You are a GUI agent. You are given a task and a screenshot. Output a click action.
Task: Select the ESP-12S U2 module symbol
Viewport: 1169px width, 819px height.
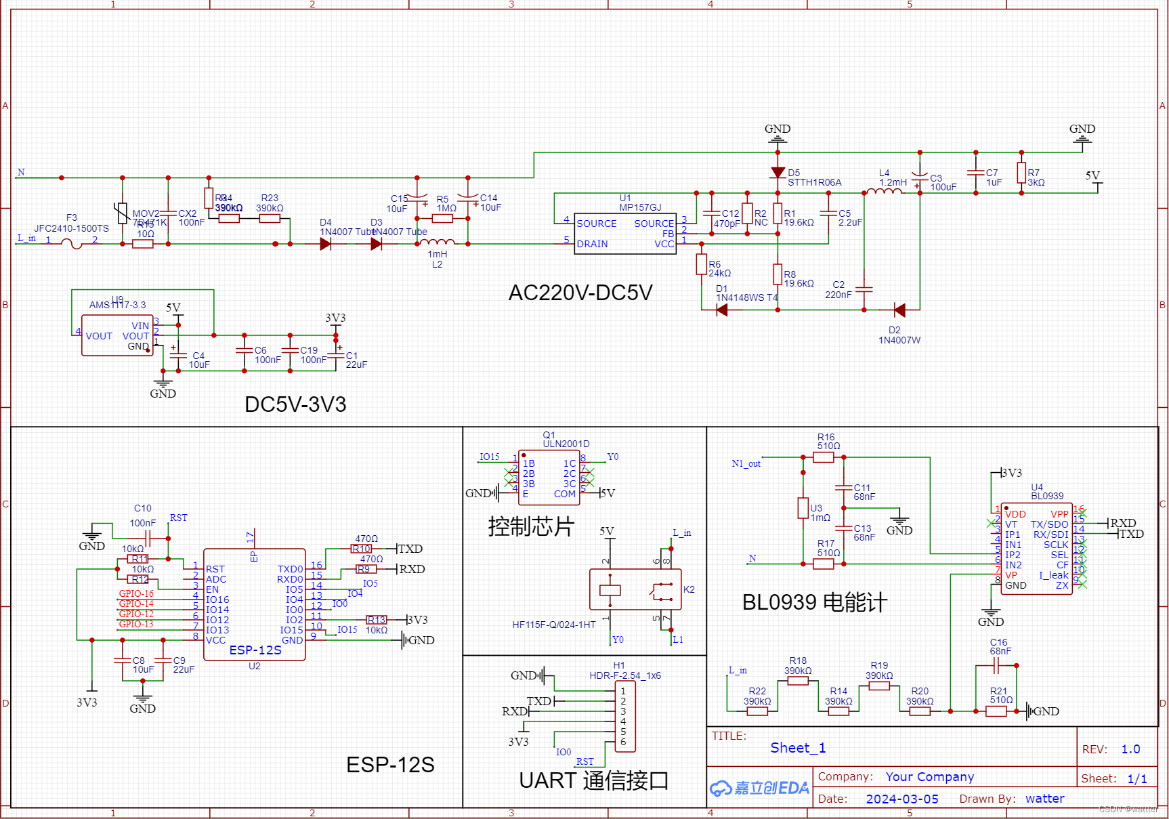[x=255, y=604]
